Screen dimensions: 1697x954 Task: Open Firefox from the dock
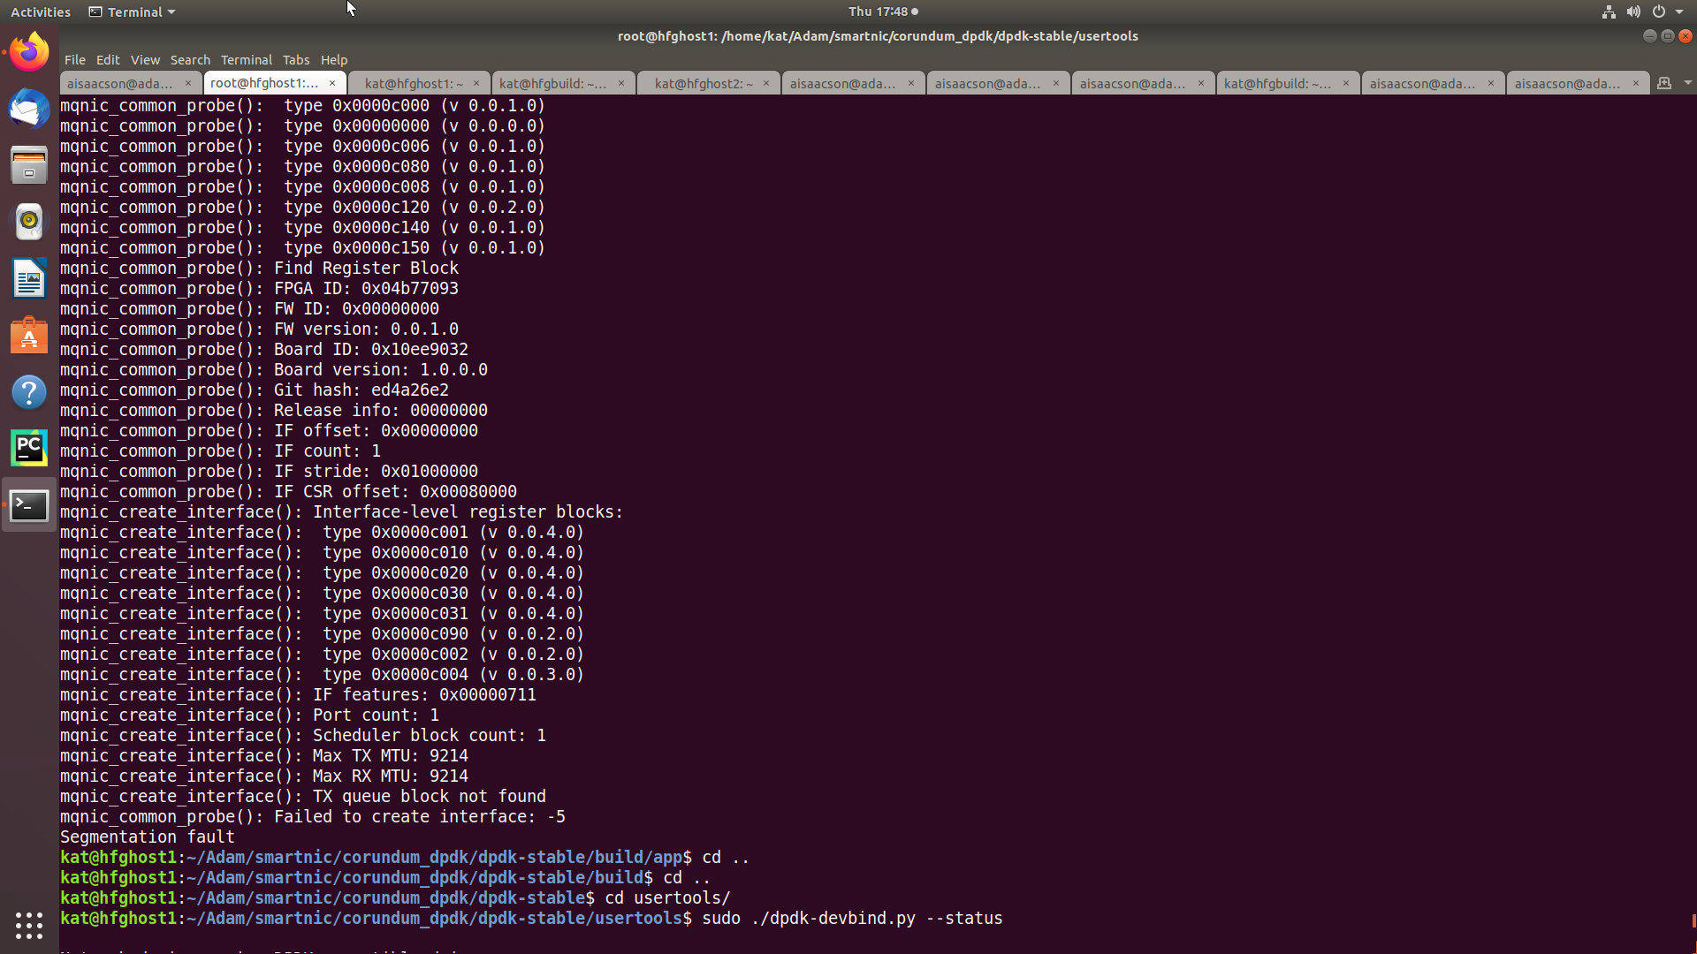point(29,52)
